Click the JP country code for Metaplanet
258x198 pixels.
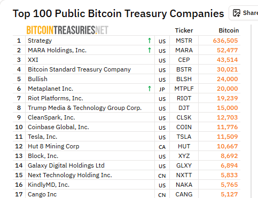(162, 89)
